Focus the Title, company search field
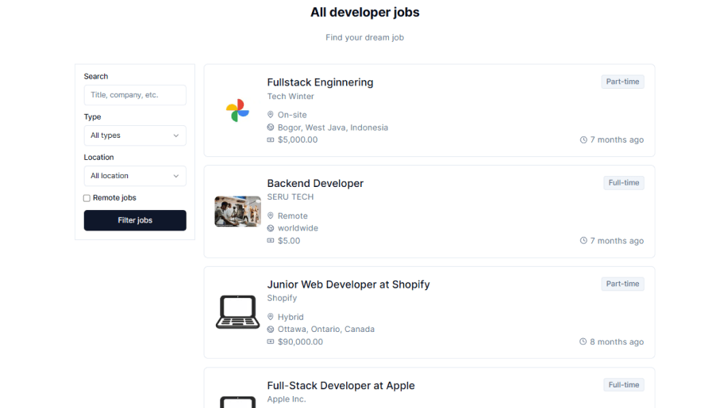Viewport: 716px width, 408px height. pyautogui.click(x=135, y=95)
